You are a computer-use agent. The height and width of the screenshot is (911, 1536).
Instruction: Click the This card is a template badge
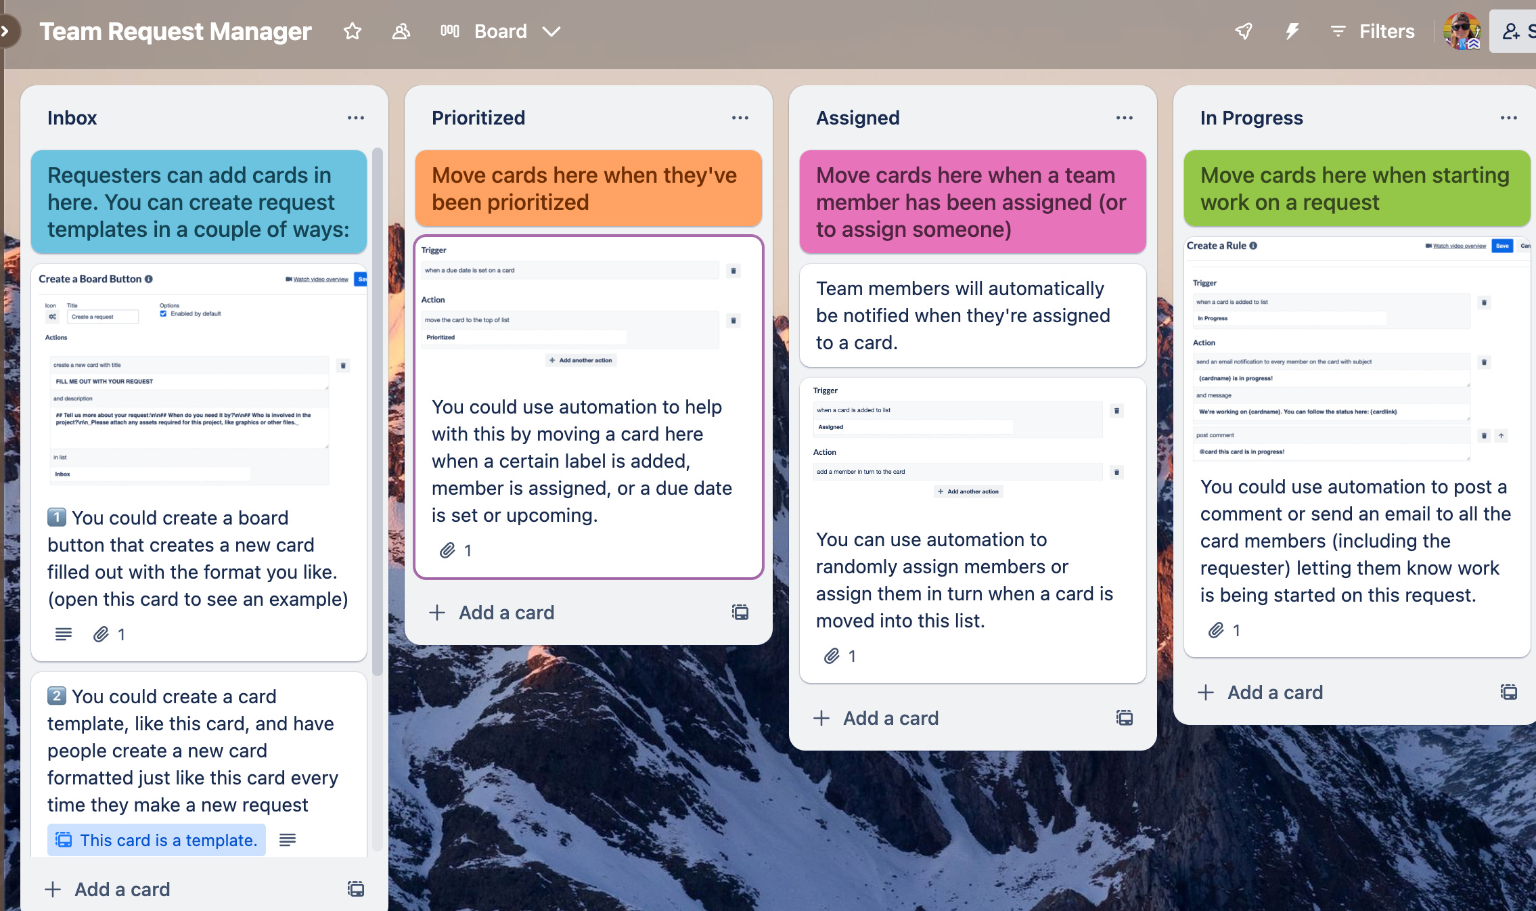pos(156,840)
